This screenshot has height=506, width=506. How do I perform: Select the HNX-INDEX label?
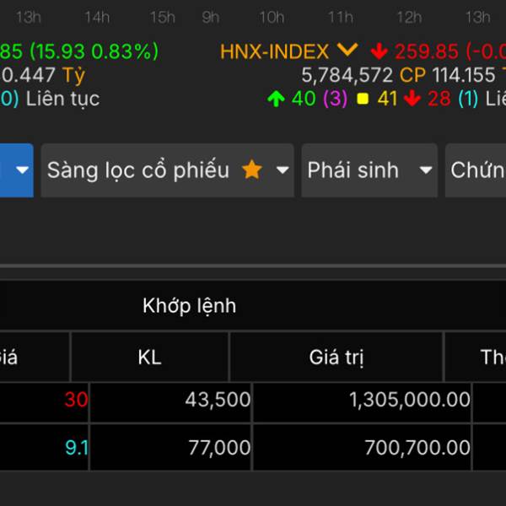[274, 51]
